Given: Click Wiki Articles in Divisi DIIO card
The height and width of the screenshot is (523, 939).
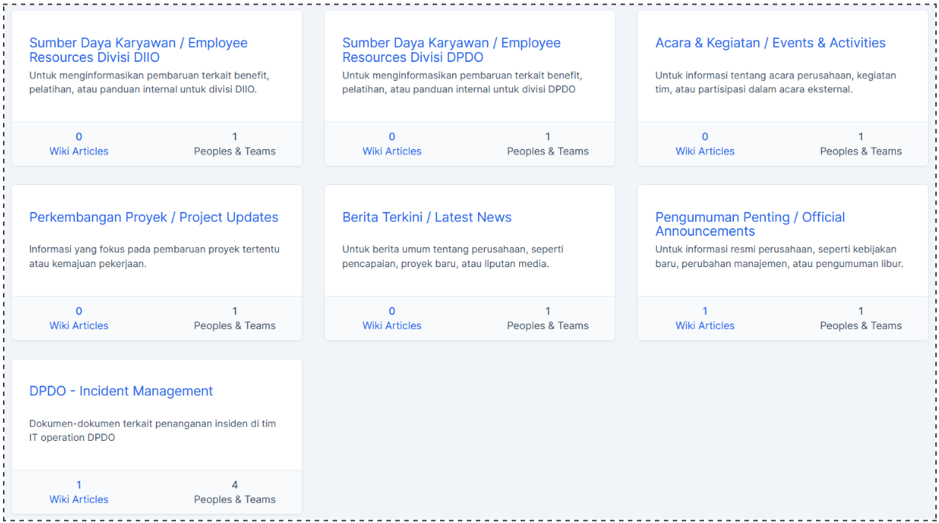Looking at the screenshot, I should tap(79, 151).
